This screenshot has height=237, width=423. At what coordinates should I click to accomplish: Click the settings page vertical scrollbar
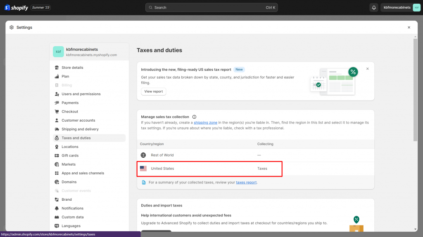coord(415,90)
